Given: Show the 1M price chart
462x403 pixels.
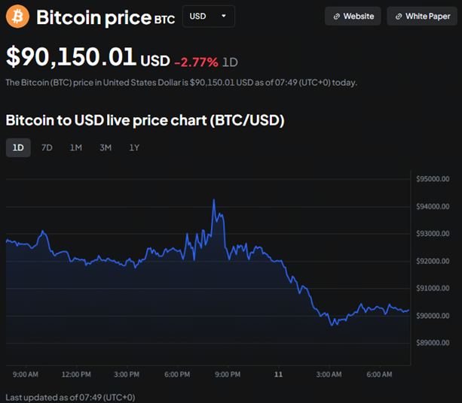Looking at the screenshot, I should 76,147.
